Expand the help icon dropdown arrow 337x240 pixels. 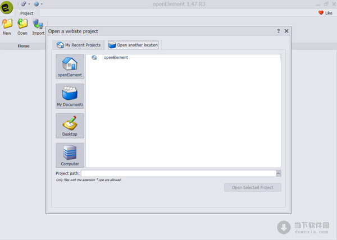coord(42,4)
